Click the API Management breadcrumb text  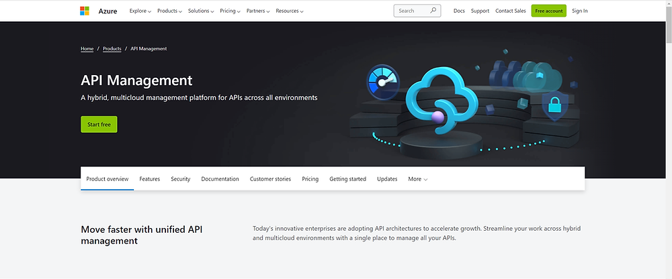(149, 49)
